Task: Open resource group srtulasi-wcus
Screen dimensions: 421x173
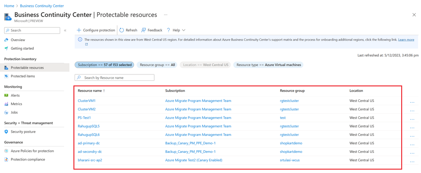Action: [290, 160]
